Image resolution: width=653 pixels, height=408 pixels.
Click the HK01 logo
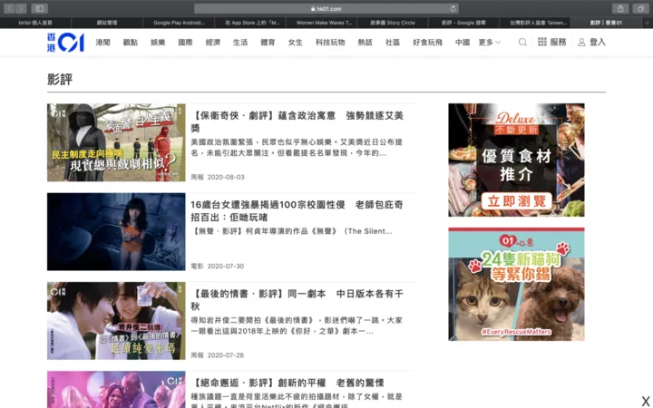click(65, 42)
